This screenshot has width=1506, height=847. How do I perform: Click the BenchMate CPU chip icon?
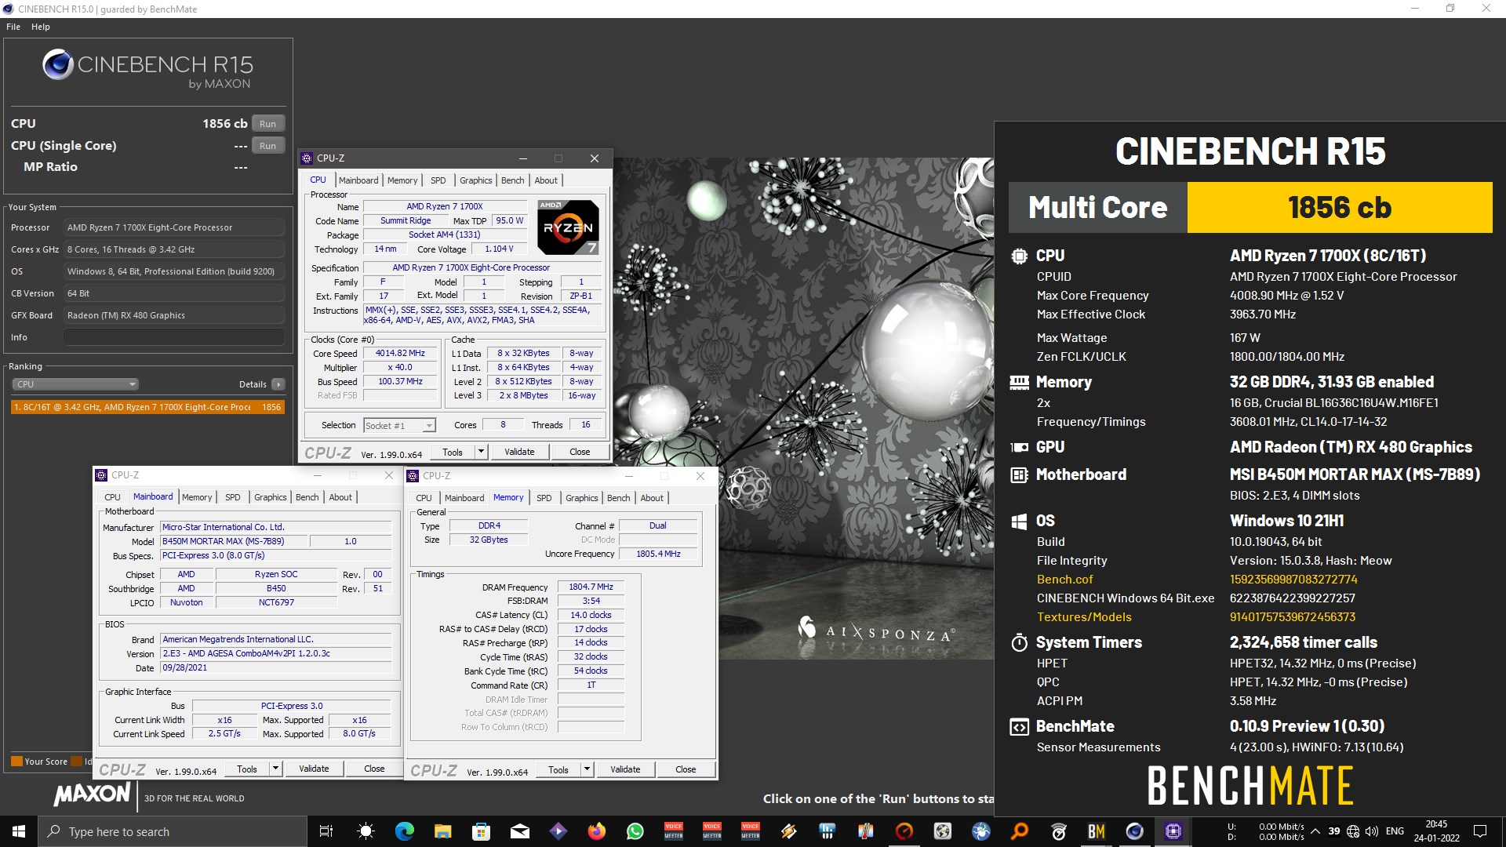coord(1019,256)
